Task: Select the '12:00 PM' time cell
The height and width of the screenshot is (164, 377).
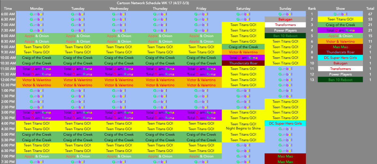Action: tap(8, 80)
